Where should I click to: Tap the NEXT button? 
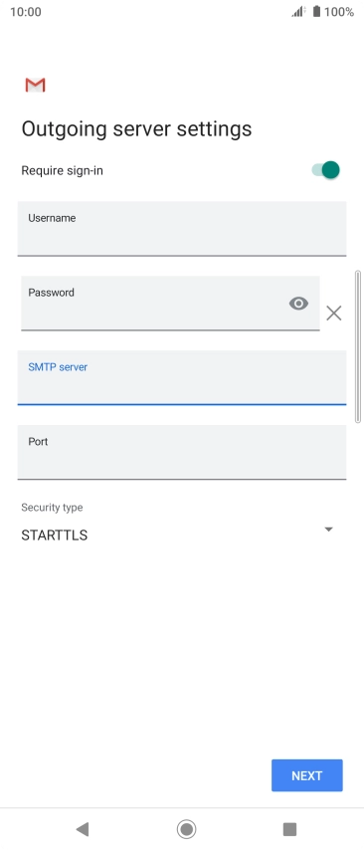307,775
